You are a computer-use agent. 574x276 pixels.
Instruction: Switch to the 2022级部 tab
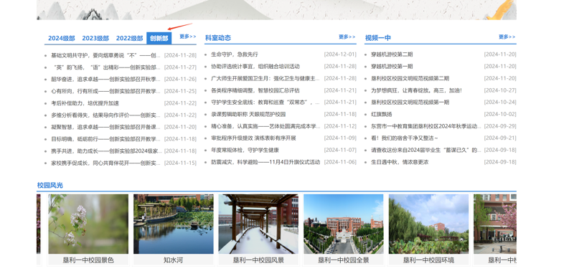click(130, 39)
